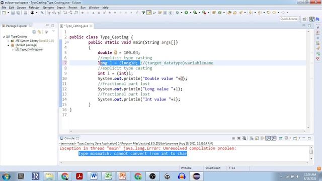Click the New Java Class icon
This screenshot has width=322, height=181.
click(220, 13)
